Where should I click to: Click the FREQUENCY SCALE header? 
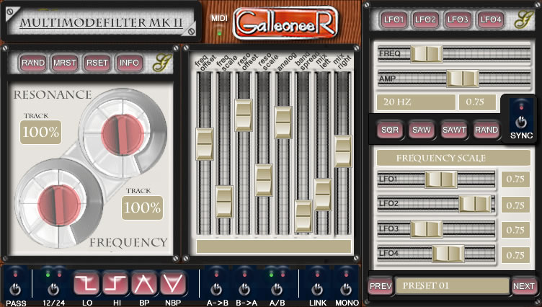(x=453, y=158)
